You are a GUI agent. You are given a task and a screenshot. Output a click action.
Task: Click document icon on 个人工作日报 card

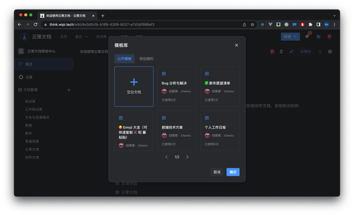207,118
